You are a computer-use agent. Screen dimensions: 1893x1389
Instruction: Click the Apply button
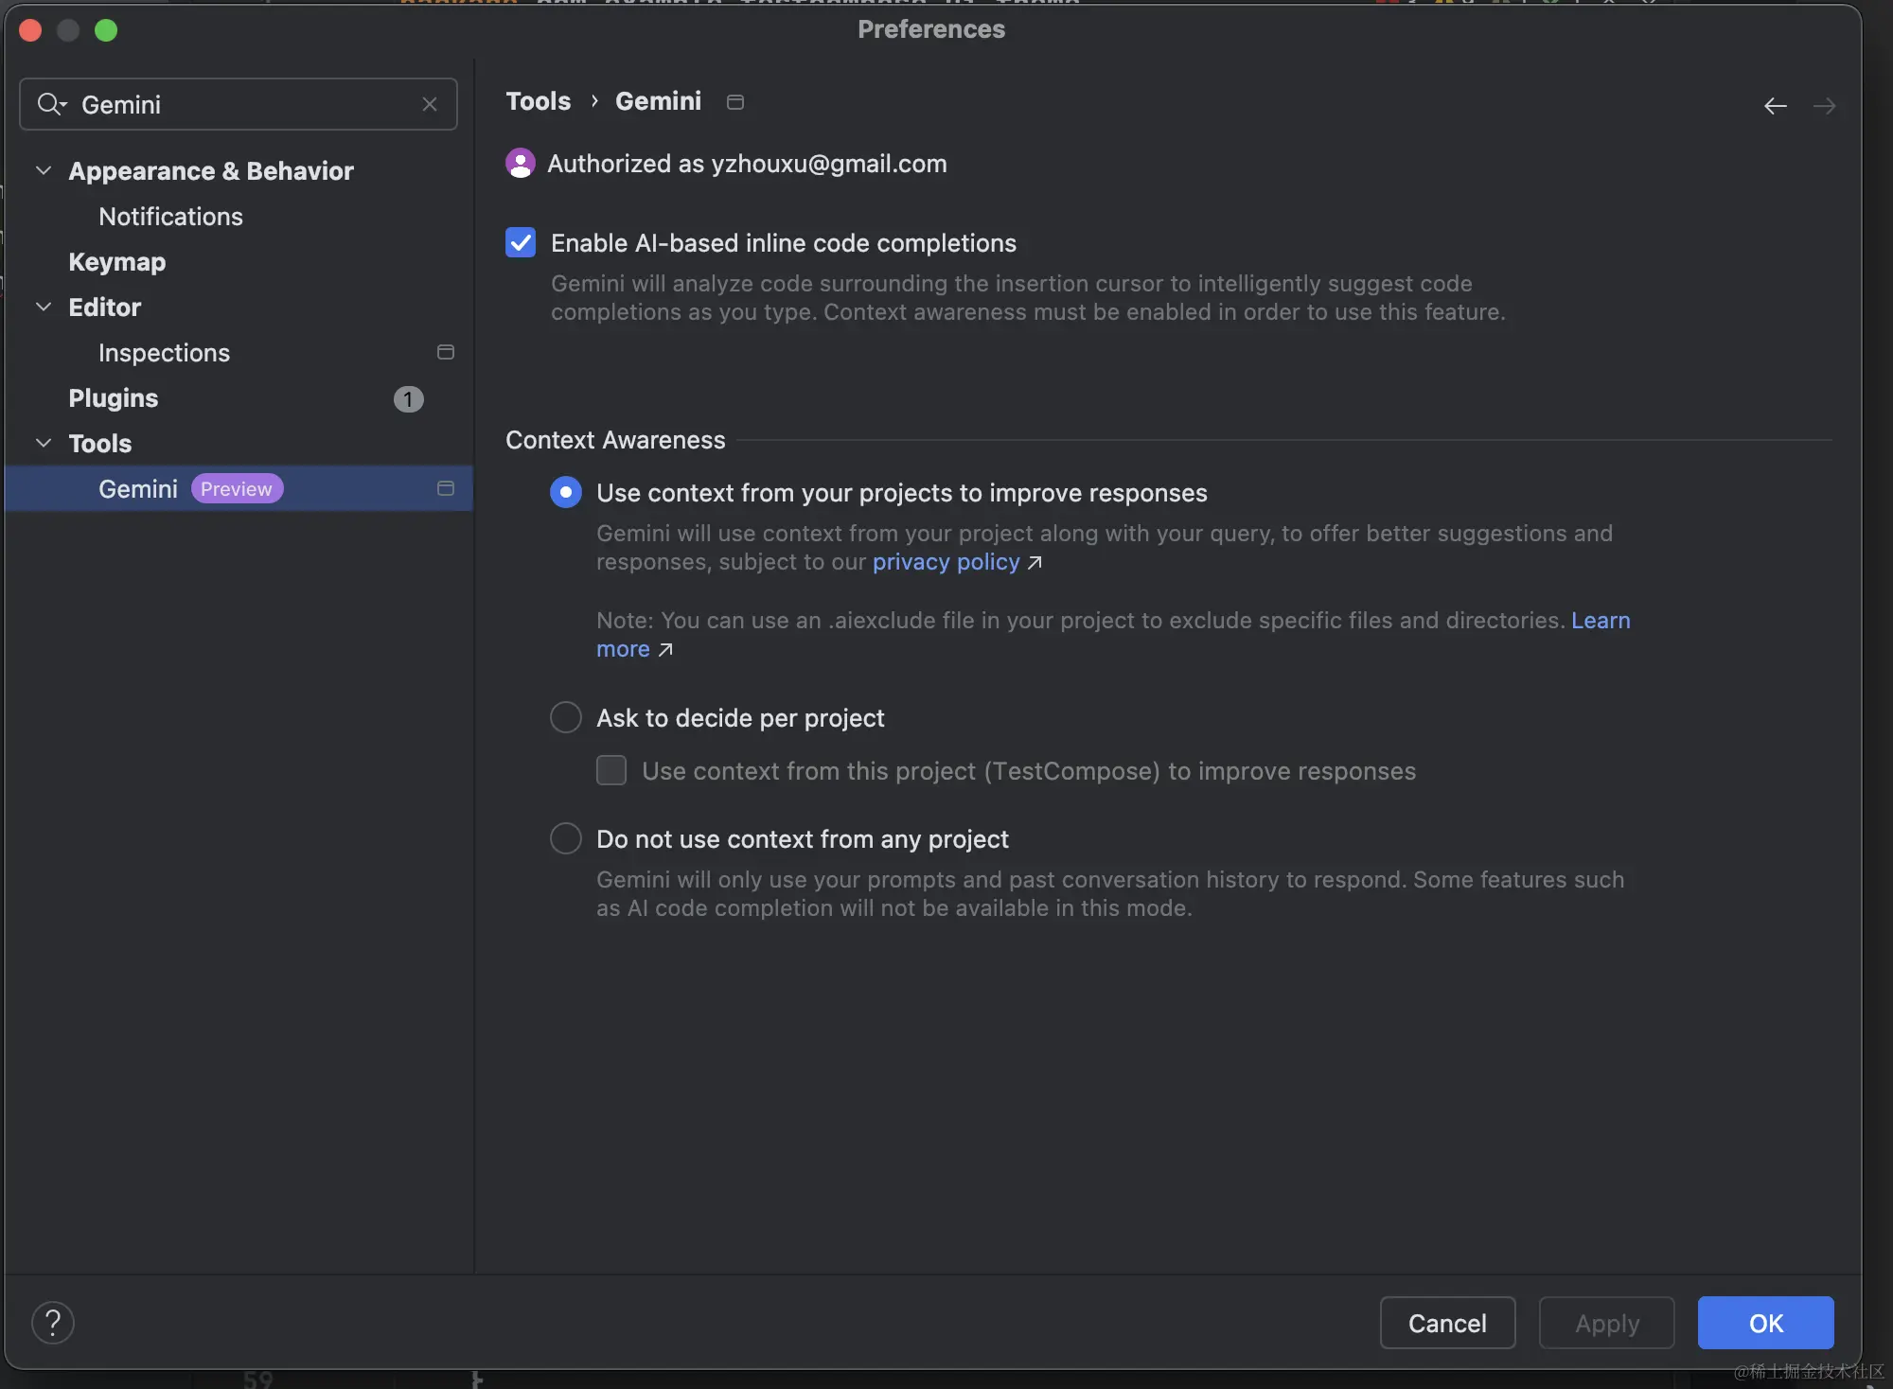coord(1606,1322)
